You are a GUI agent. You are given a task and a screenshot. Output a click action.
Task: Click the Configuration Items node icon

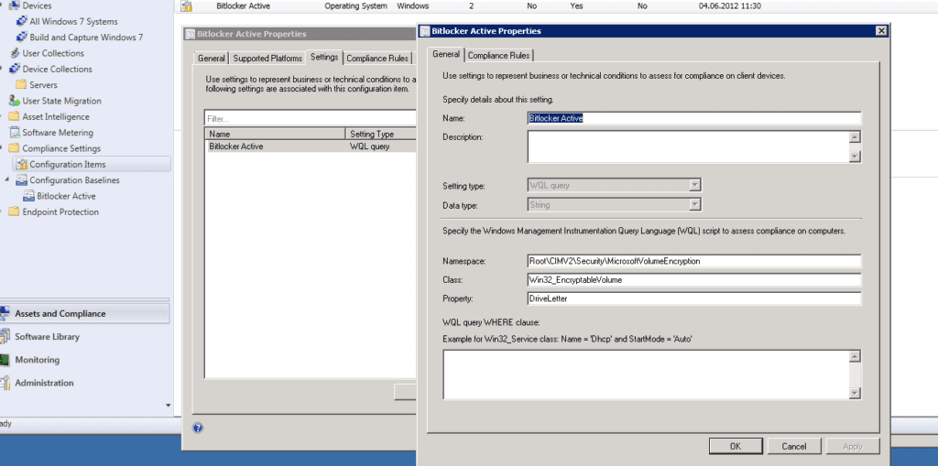point(22,164)
